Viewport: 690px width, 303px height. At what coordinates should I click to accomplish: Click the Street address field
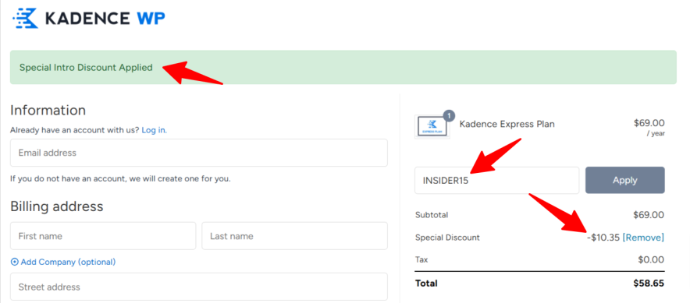point(199,287)
